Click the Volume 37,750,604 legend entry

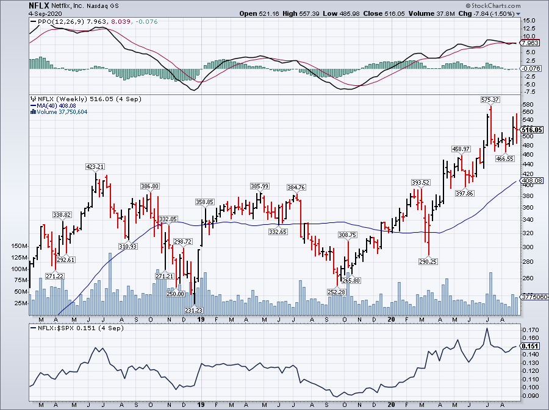pos(62,112)
